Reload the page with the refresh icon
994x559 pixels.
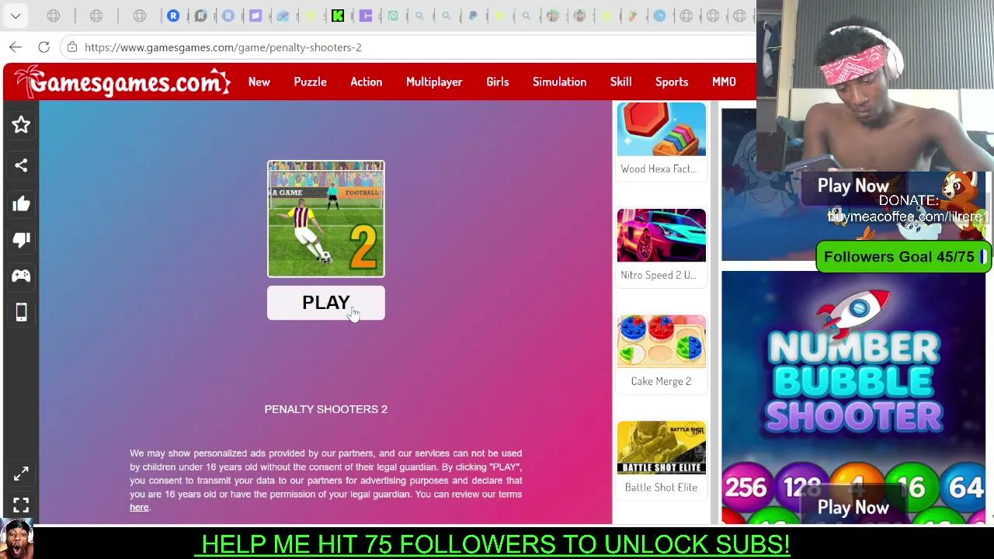(x=44, y=47)
